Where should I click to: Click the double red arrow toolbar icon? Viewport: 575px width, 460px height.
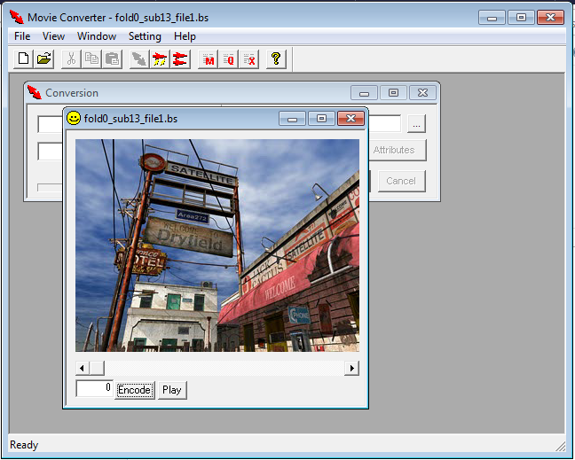(180, 59)
